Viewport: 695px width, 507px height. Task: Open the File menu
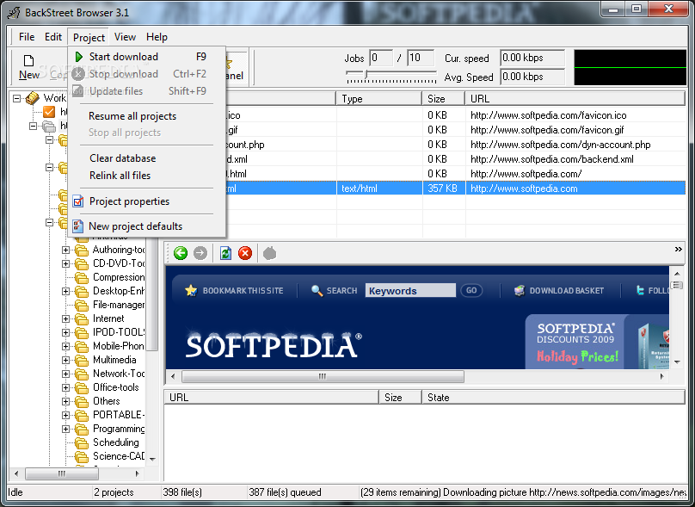[27, 37]
